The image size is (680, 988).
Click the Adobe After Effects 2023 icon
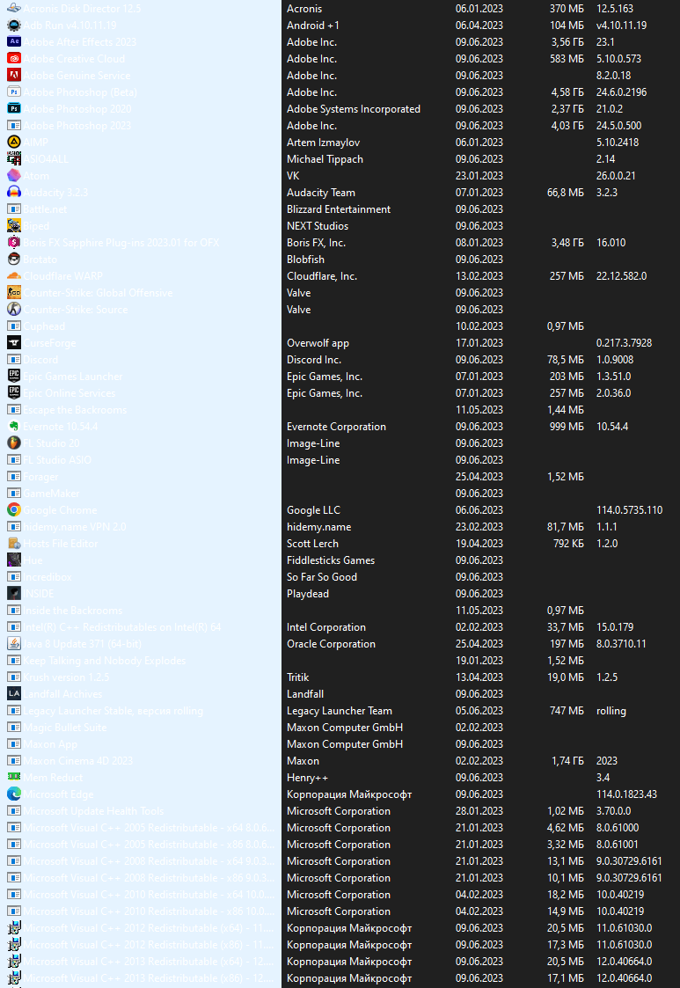point(13,42)
